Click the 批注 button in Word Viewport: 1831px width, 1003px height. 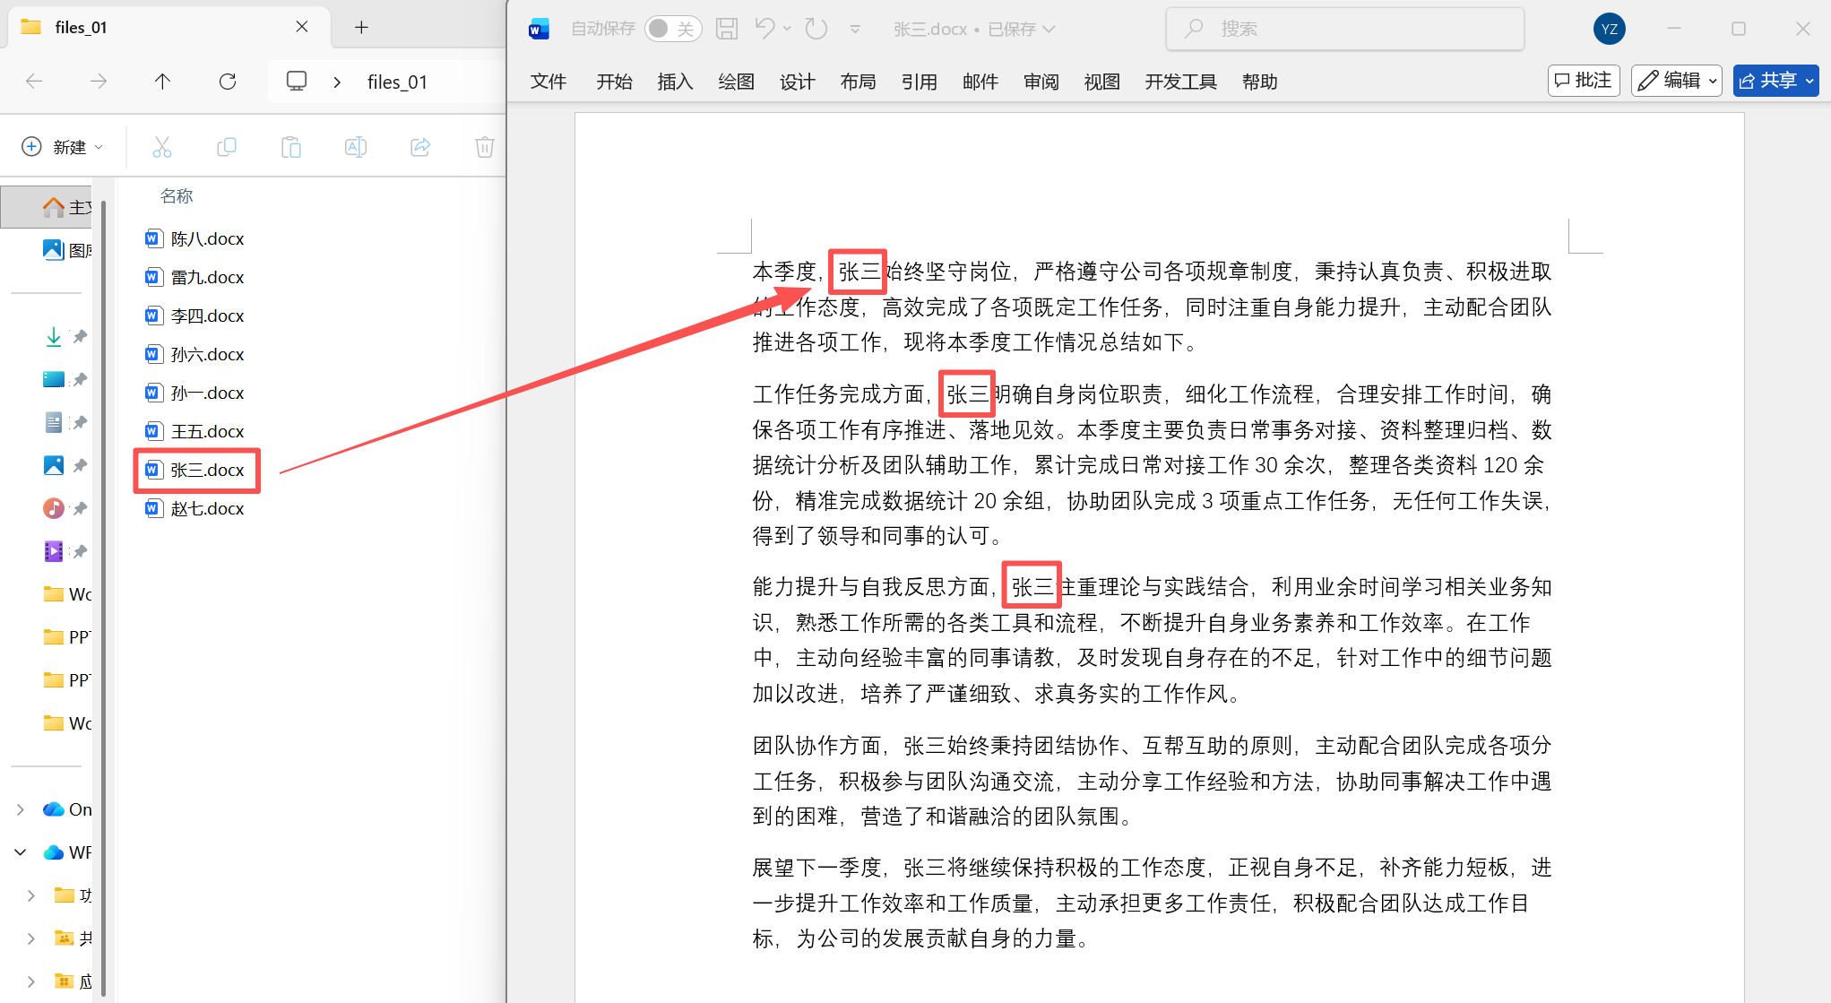[1584, 81]
